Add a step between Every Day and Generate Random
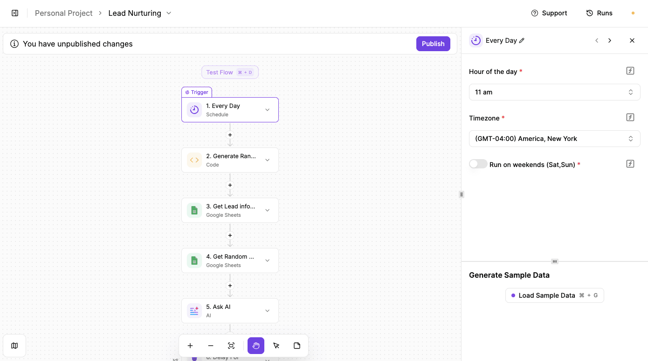This screenshot has height=361, width=648. pos(230,134)
